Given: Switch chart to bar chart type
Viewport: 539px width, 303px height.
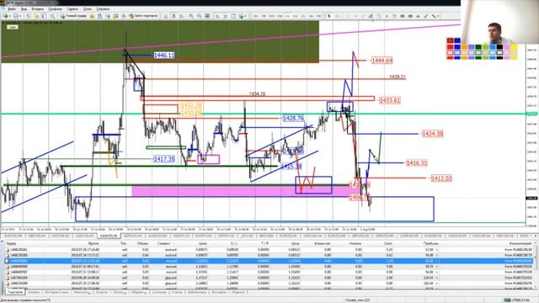Looking at the screenshot, I should tap(166, 16).
